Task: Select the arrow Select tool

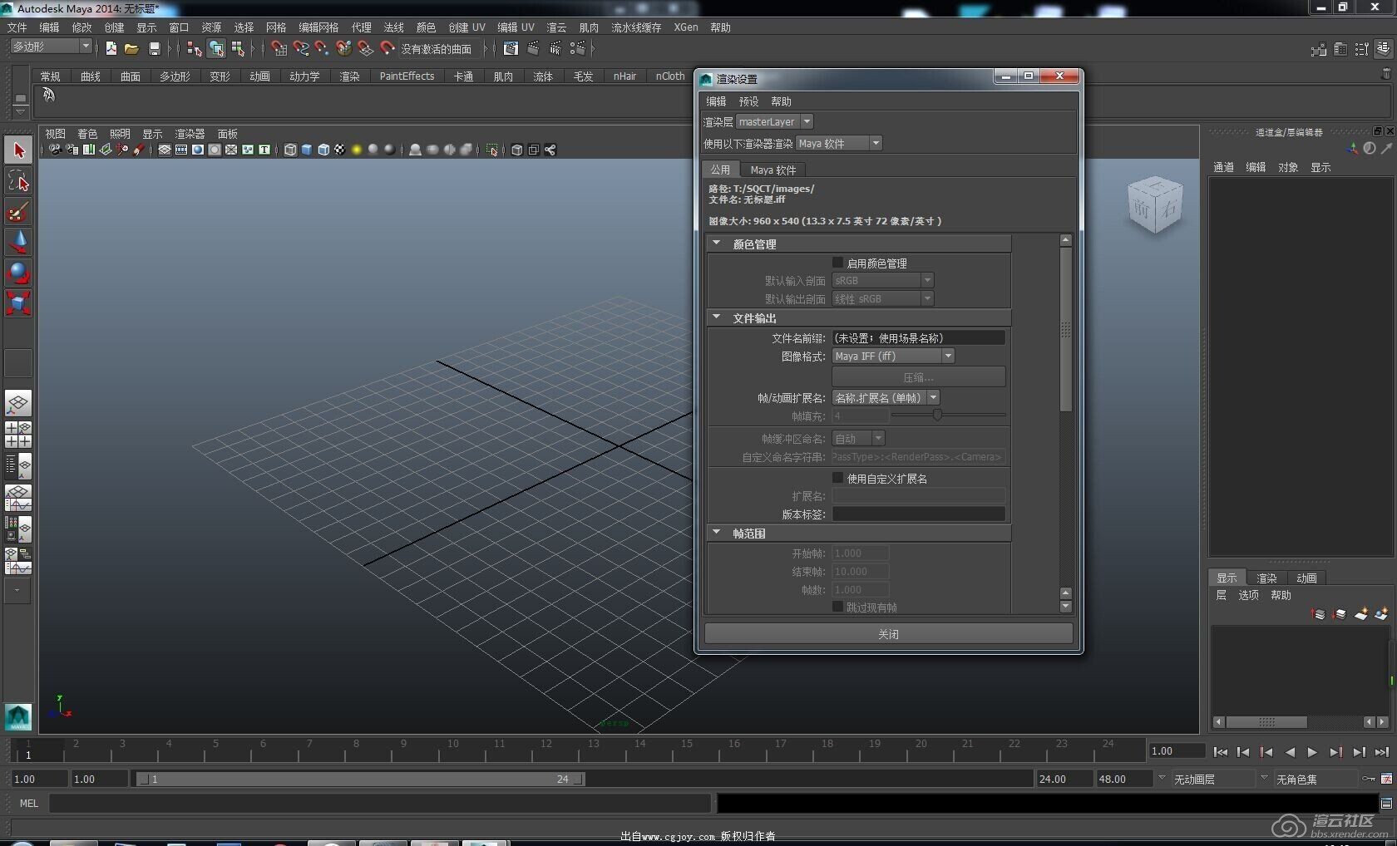Action: (x=18, y=150)
